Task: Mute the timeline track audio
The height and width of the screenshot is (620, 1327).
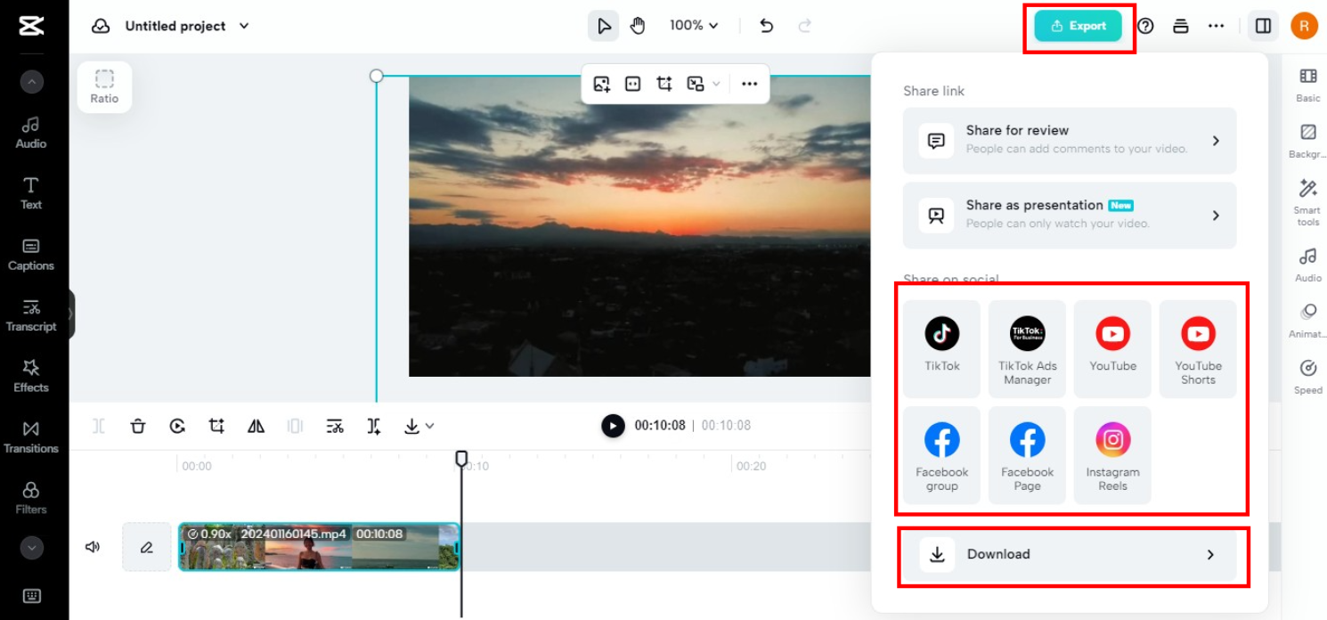Action: tap(93, 547)
